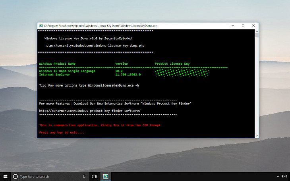Focus the 'Type here to search' box
The height and width of the screenshot is (181, 290).
(50, 177)
